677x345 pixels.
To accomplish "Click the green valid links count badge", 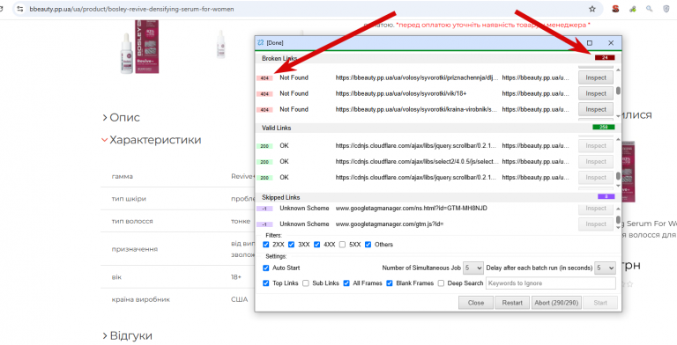I will [604, 128].
